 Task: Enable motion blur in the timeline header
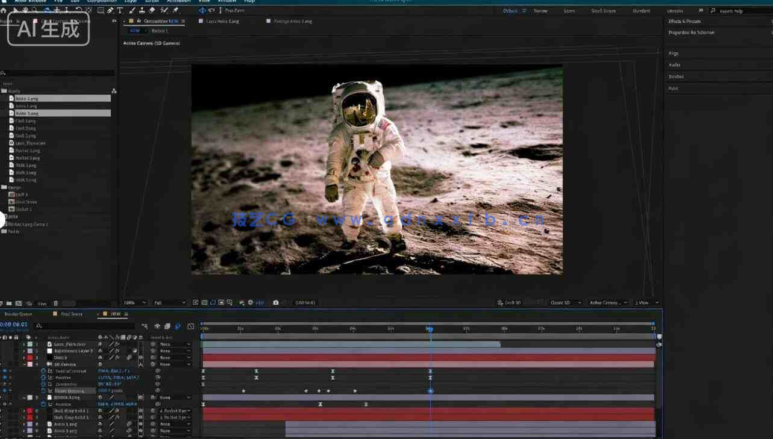pyautogui.click(x=178, y=326)
